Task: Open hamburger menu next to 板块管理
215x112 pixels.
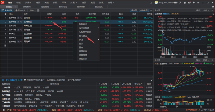Action: (151, 10)
